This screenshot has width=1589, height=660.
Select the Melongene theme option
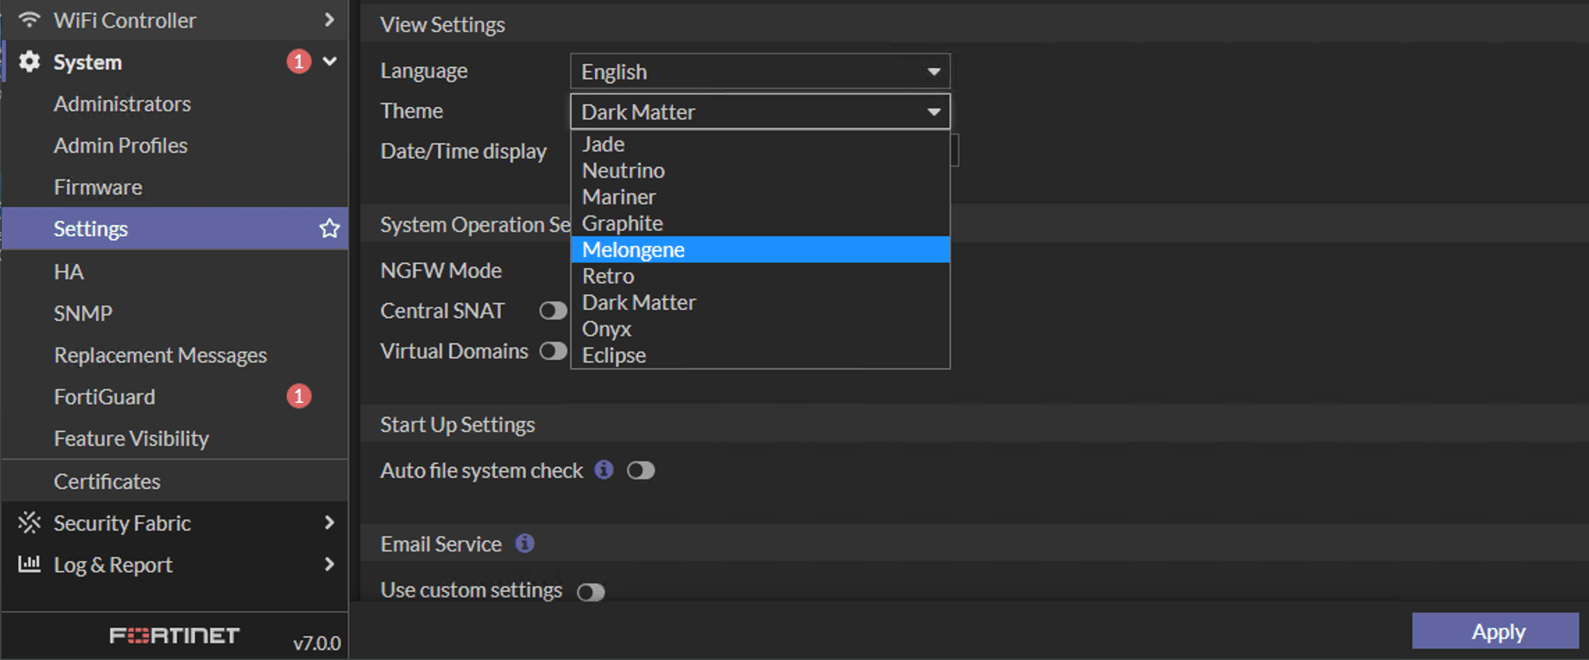760,249
